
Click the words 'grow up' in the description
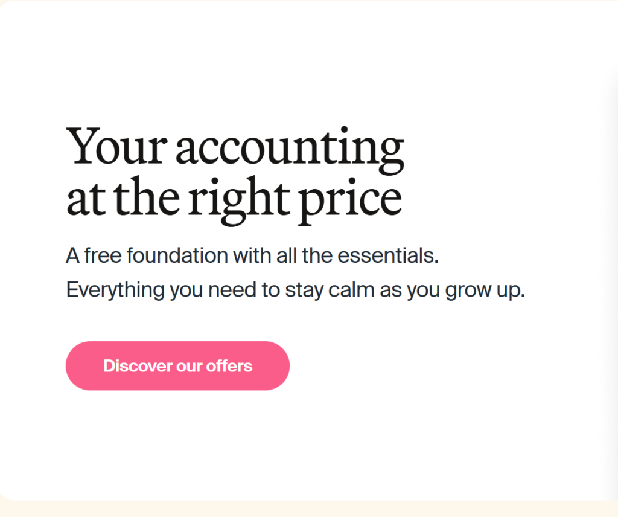pos(485,292)
